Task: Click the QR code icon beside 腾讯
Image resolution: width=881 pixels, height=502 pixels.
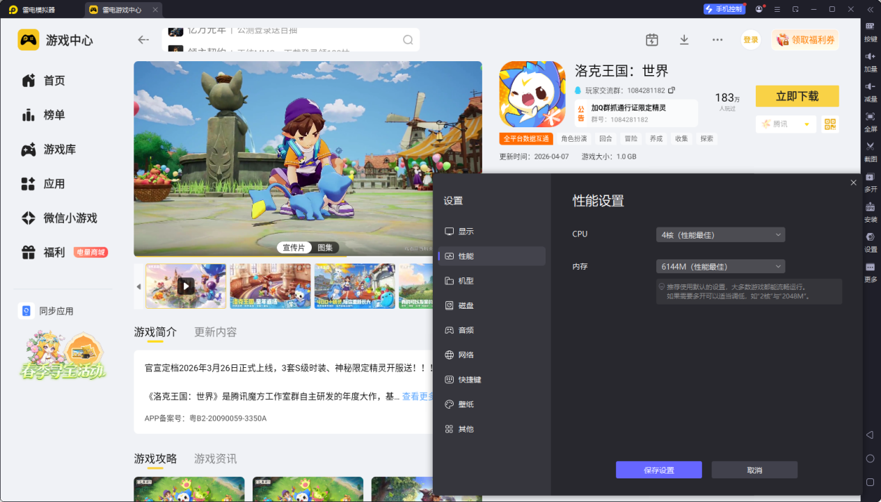Action: pos(830,124)
